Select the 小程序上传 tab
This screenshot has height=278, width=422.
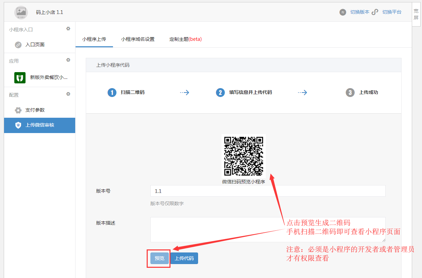click(x=94, y=39)
